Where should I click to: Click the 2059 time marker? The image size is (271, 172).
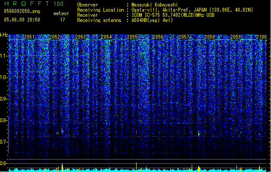[x=236, y=37]
